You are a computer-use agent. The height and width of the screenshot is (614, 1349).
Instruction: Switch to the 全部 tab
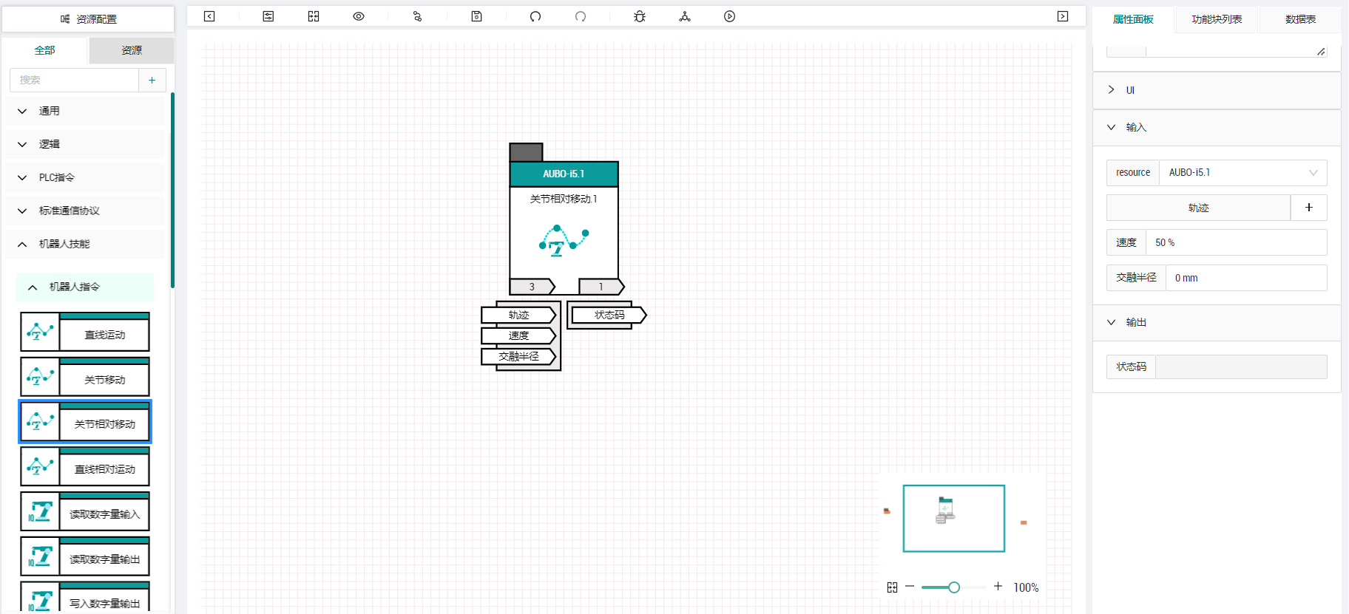pyautogui.click(x=45, y=50)
